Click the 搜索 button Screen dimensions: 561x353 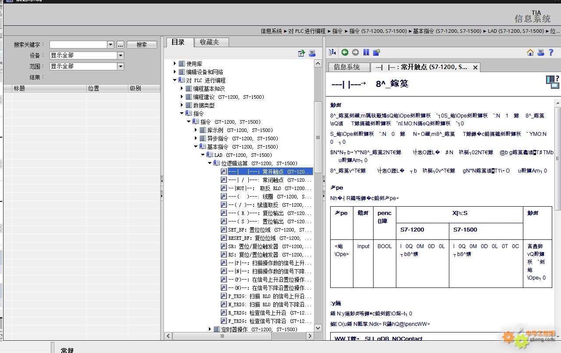click(x=142, y=45)
